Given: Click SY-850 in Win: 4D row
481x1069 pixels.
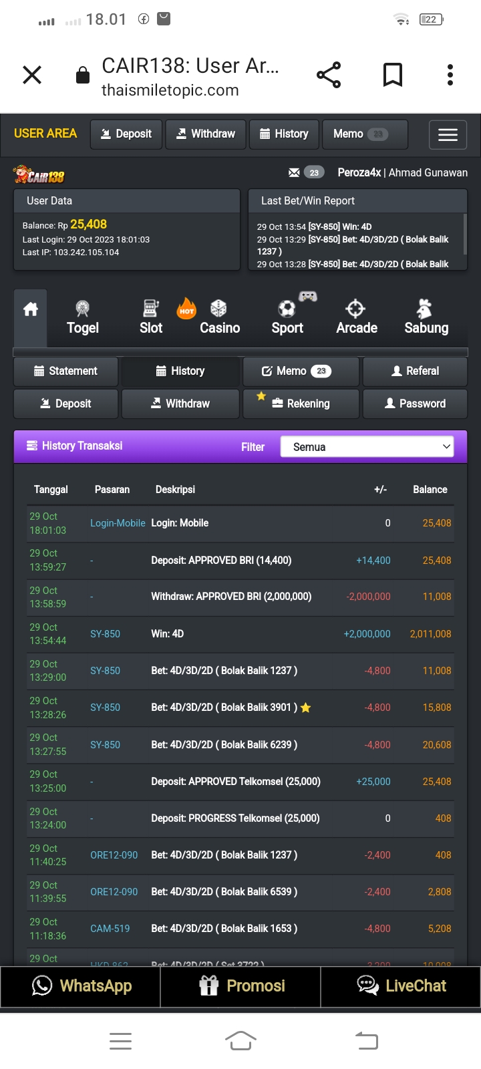Looking at the screenshot, I should (x=106, y=634).
